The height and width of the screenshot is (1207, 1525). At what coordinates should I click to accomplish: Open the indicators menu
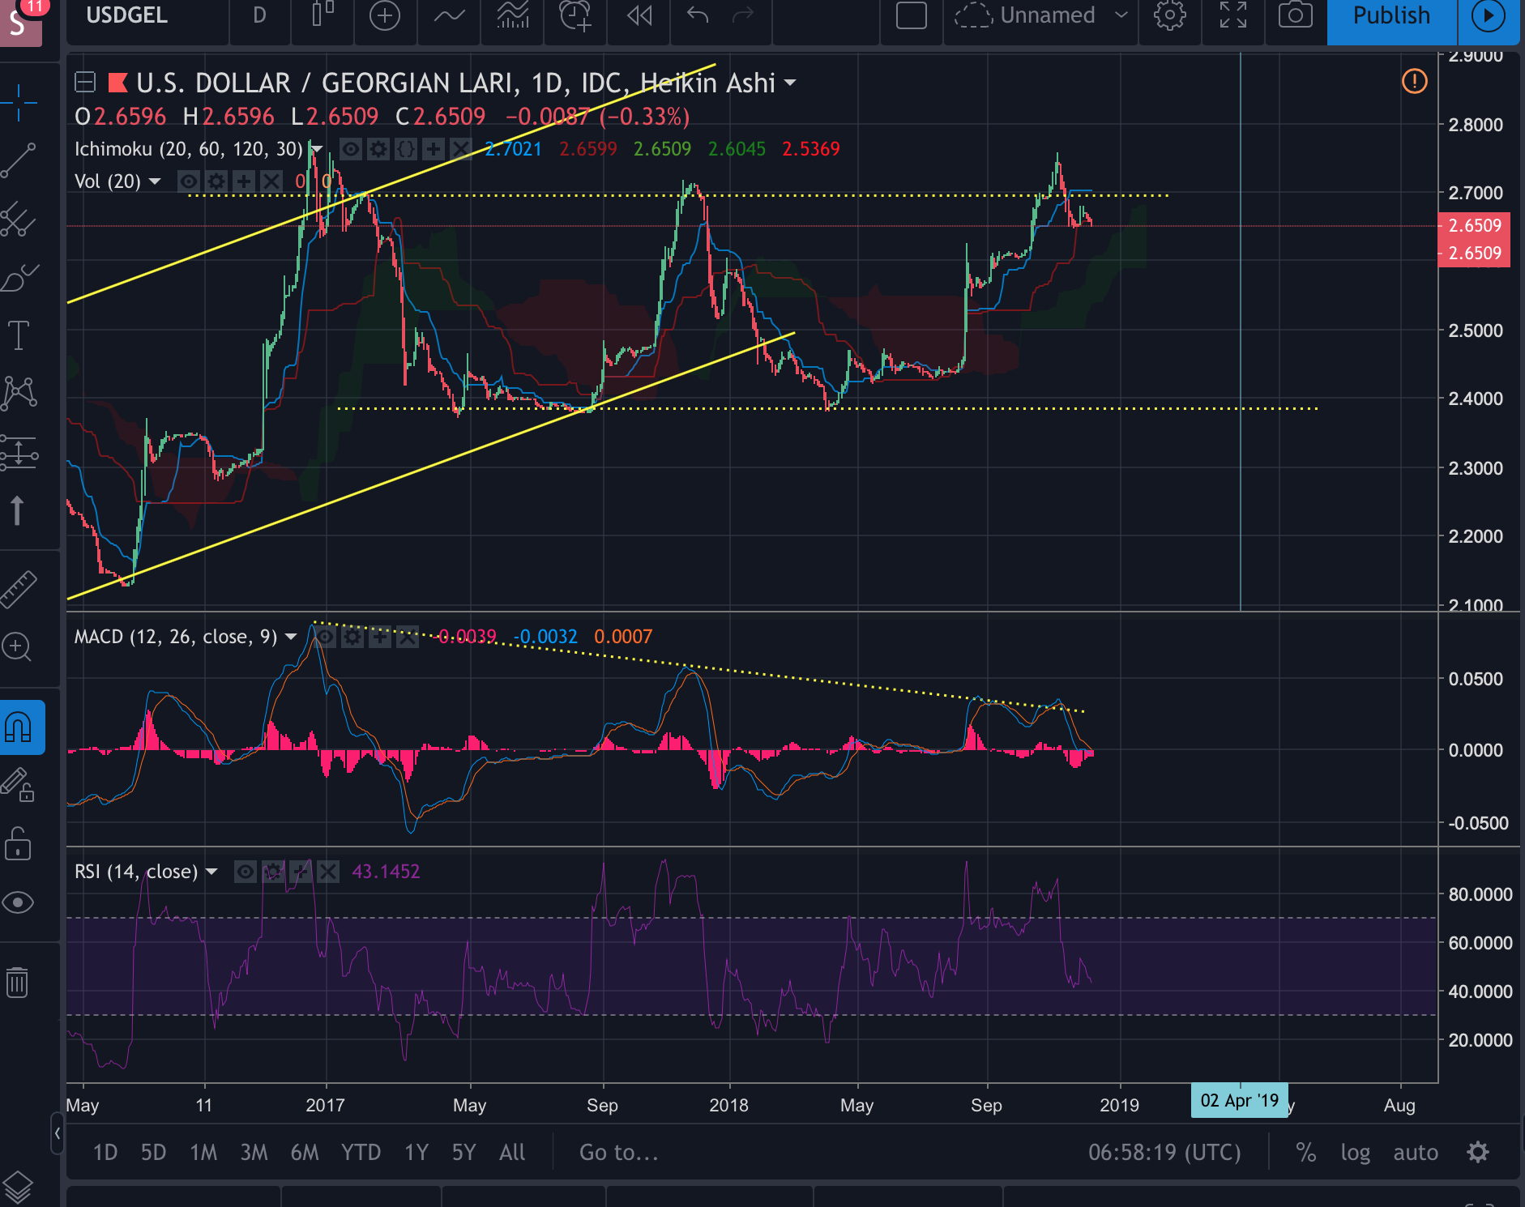point(448,15)
